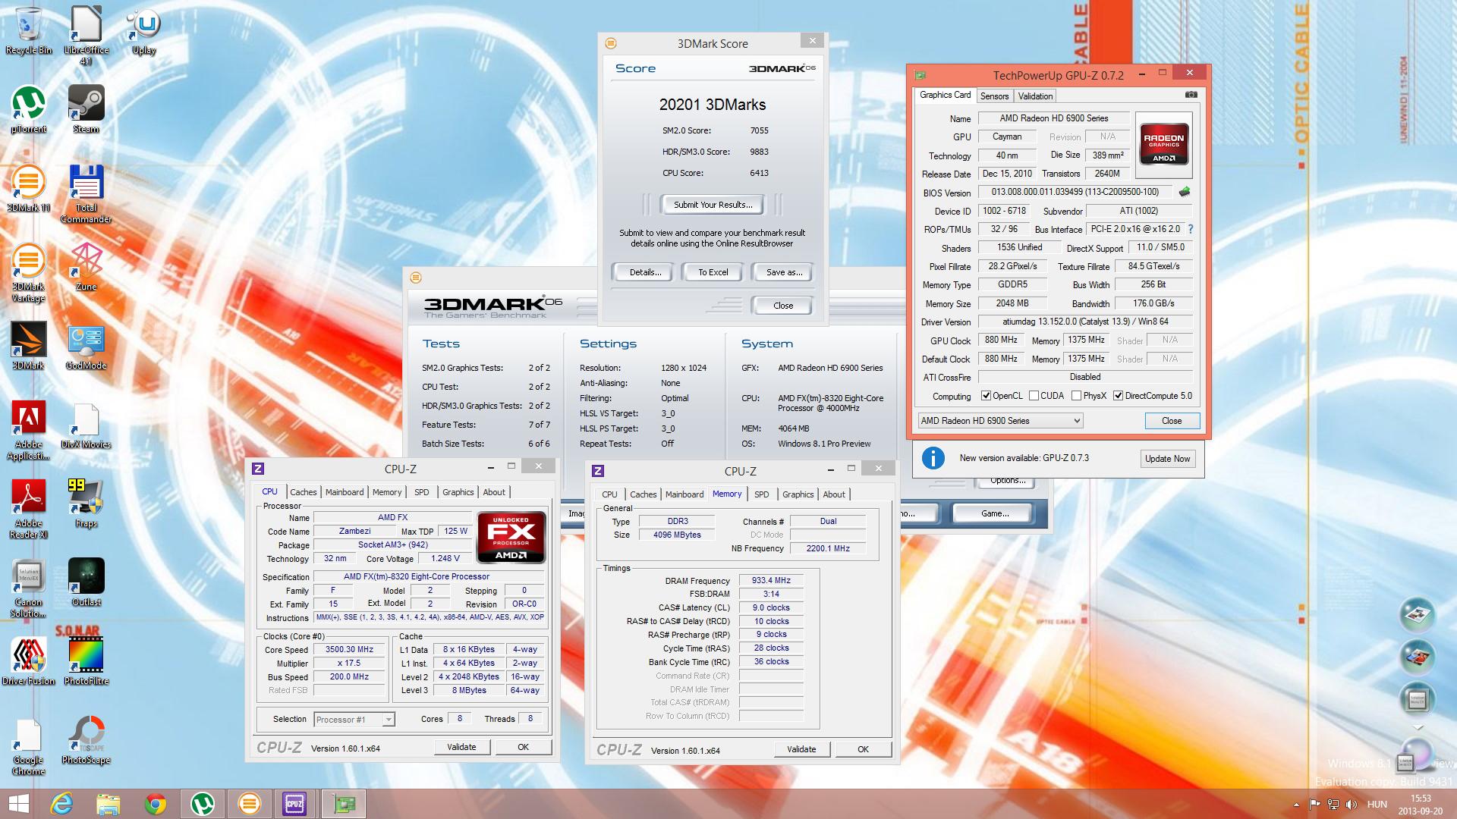Click Validate in the CPU-Z CPU window
Image resolution: width=1457 pixels, height=819 pixels.
(x=461, y=747)
